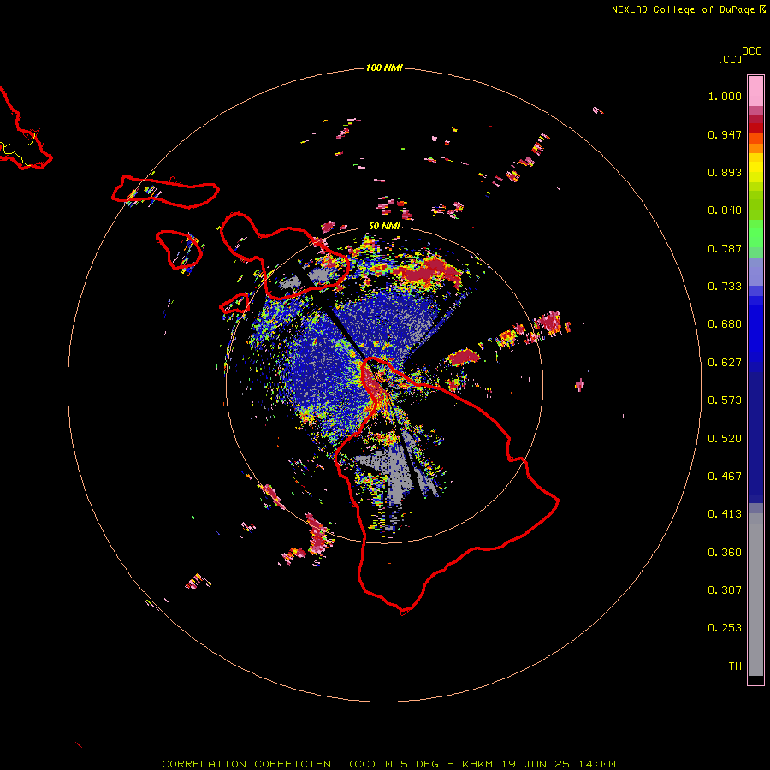This screenshot has height=770, width=770.
Task: Click the 0.467 value on the scale
Action: (x=725, y=477)
